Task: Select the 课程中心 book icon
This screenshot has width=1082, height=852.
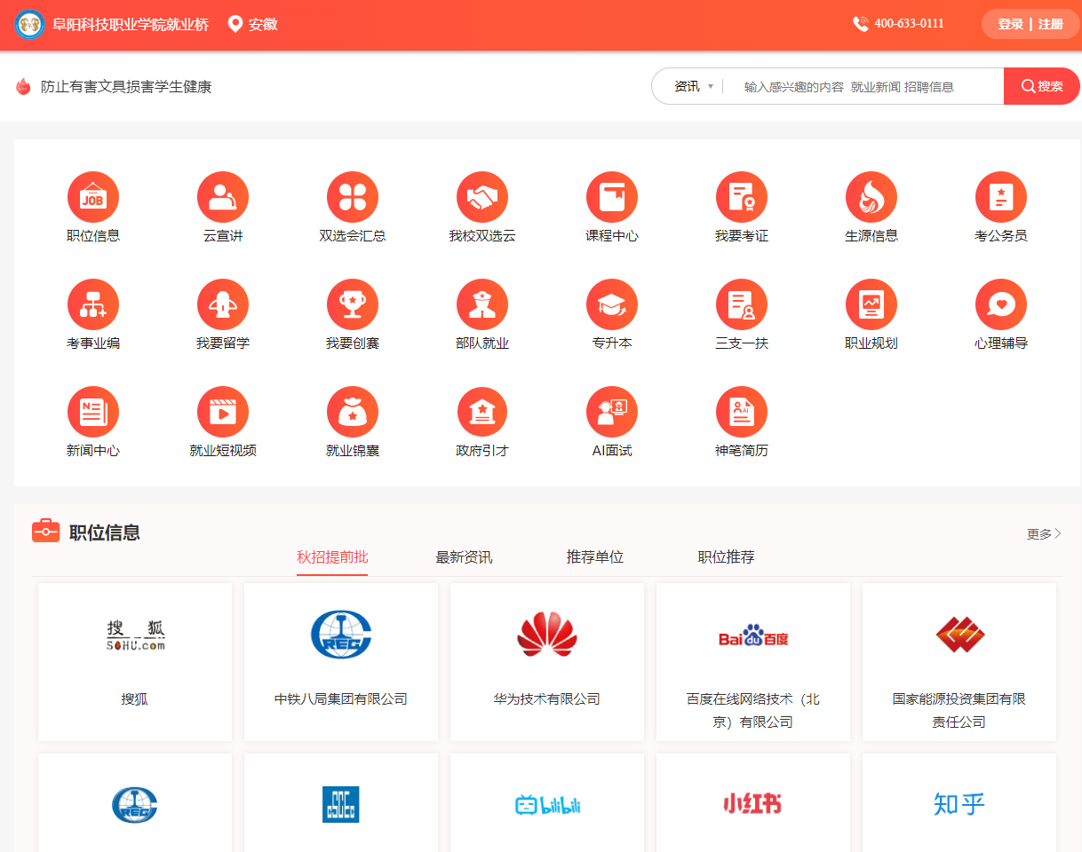Action: [x=612, y=197]
